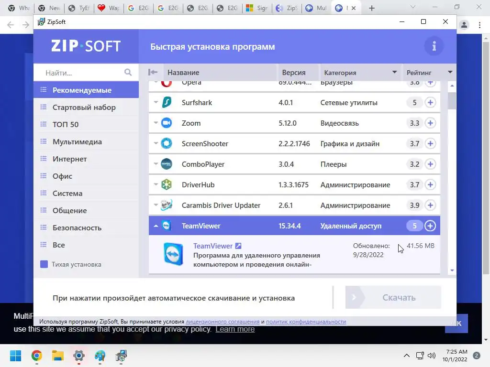The width and height of the screenshot is (490, 367).
Task: Select the Безопасность category
Action: [86, 227]
